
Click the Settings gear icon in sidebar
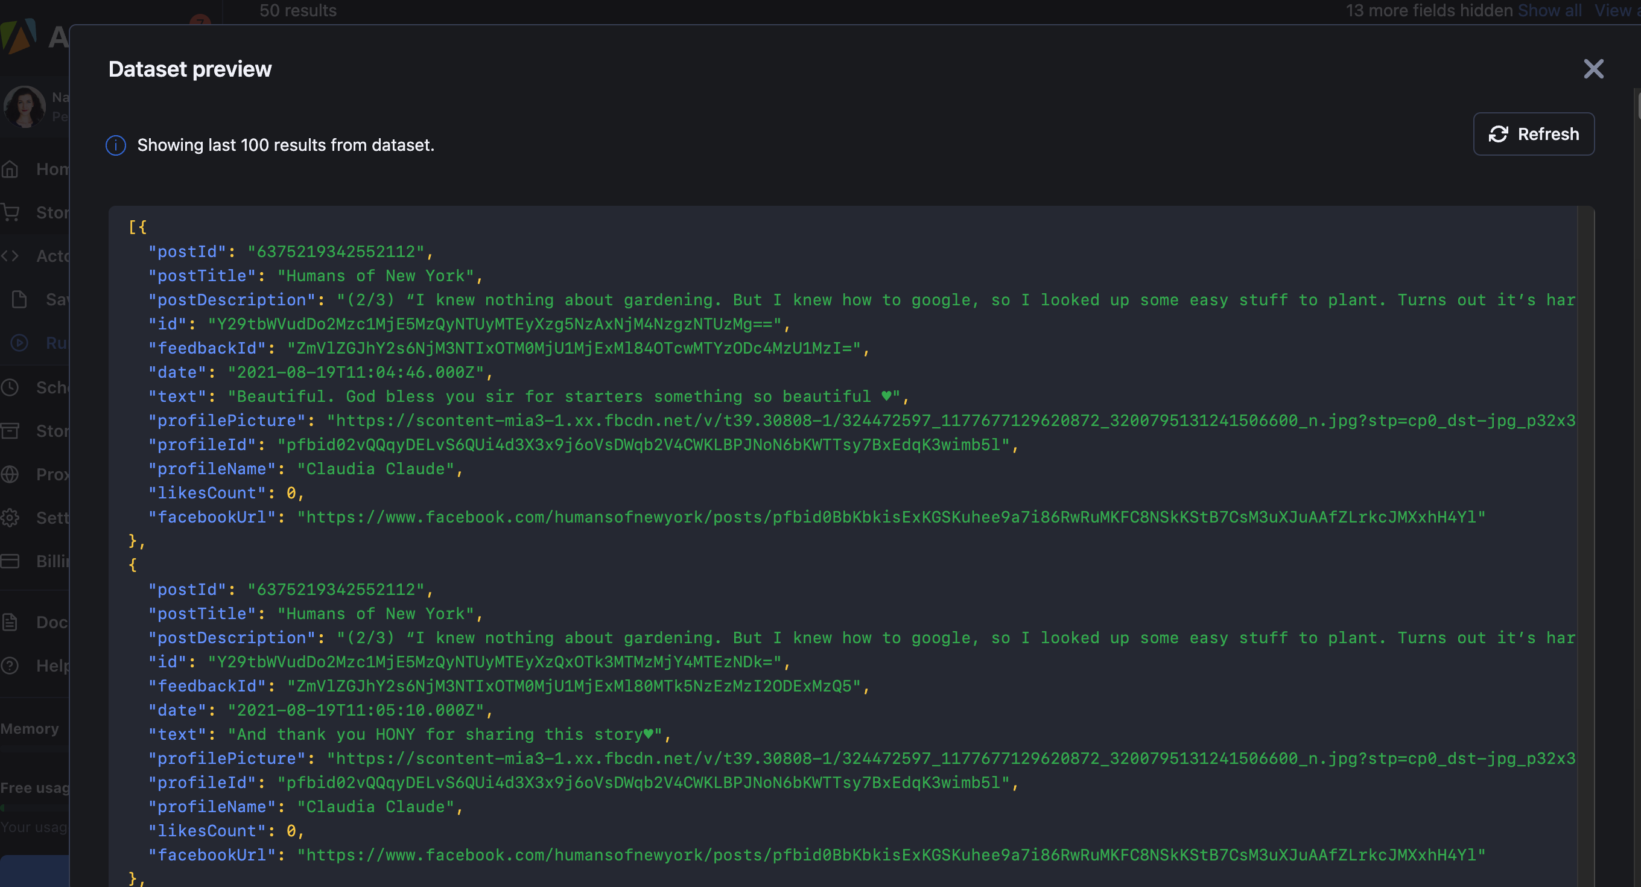click(x=10, y=518)
